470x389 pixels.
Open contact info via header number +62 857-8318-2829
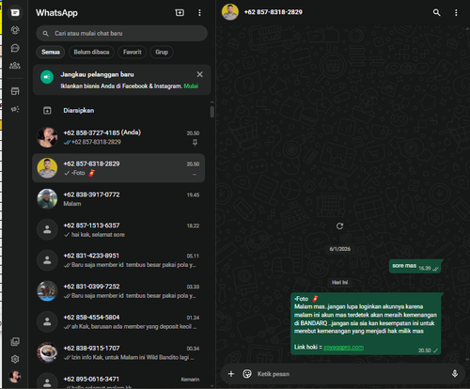pos(273,12)
